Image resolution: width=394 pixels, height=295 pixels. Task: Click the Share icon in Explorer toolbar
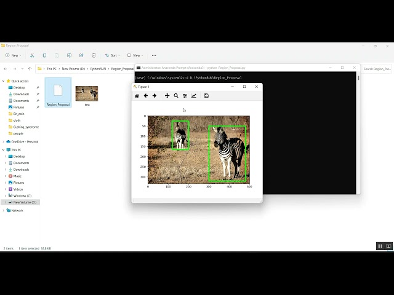[81, 55]
